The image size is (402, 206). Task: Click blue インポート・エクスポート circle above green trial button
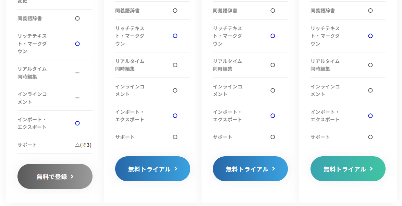click(370, 116)
